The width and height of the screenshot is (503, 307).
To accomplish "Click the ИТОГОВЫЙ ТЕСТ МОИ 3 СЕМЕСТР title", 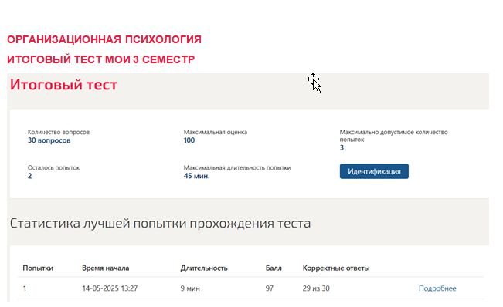I will click(100, 59).
